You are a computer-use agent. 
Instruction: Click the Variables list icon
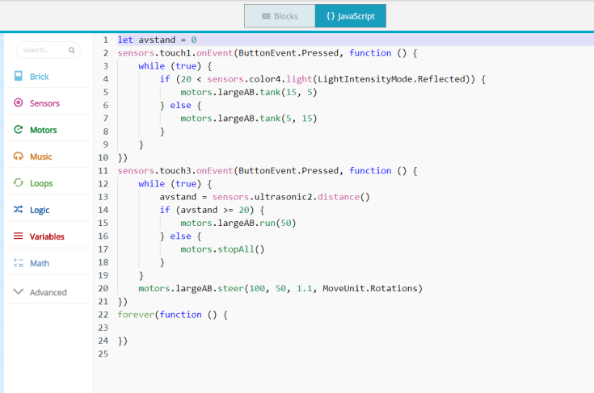tap(18, 236)
